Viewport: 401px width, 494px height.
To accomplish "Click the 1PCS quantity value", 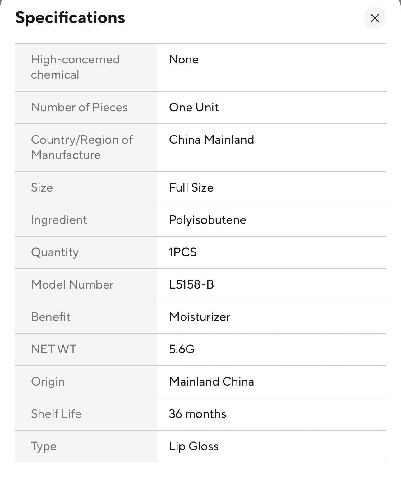I will coord(183,252).
